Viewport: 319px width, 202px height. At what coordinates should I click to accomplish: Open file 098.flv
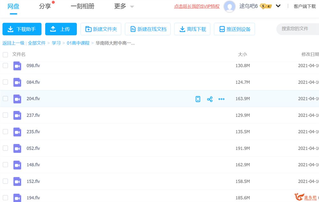click(x=33, y=66)
